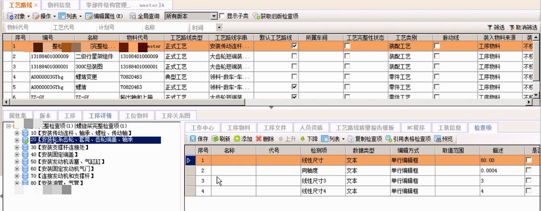
Task: Launch 全局查询 global search
Action: click(x=144, y=16)
